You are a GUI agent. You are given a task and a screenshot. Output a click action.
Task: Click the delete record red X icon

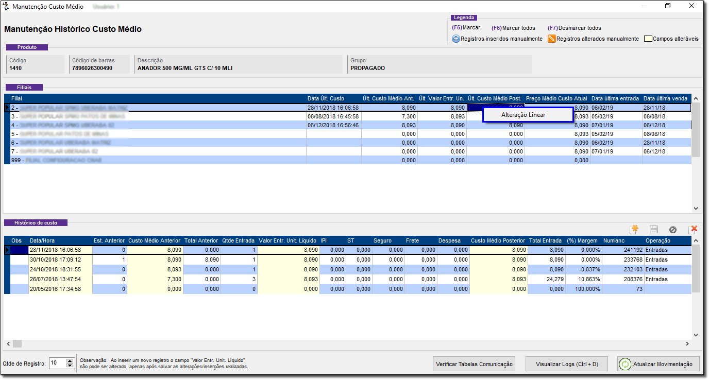coord(693,229)
